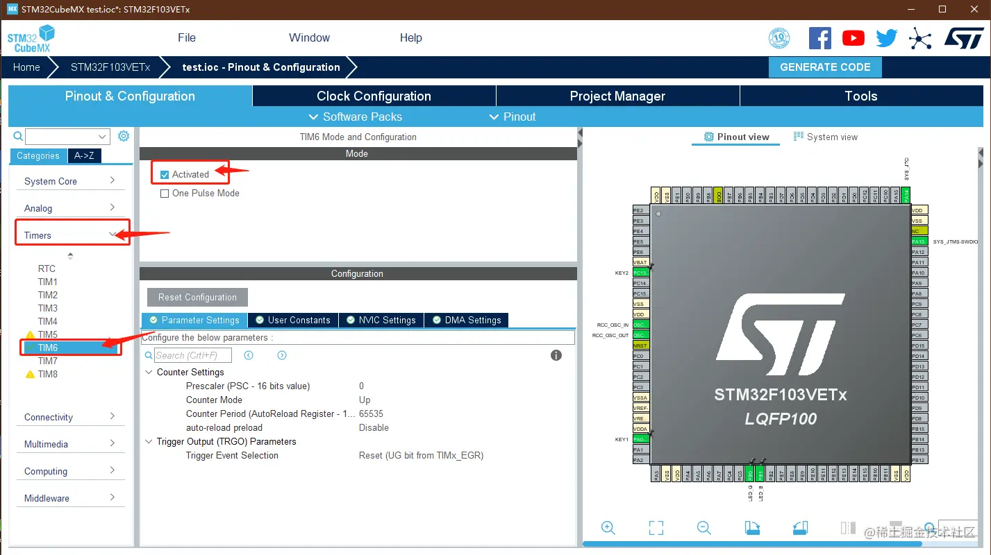Open the DMA Settings tab
Image resolution: width=991 pixels, height=555 pixels.
click(466, 320)
